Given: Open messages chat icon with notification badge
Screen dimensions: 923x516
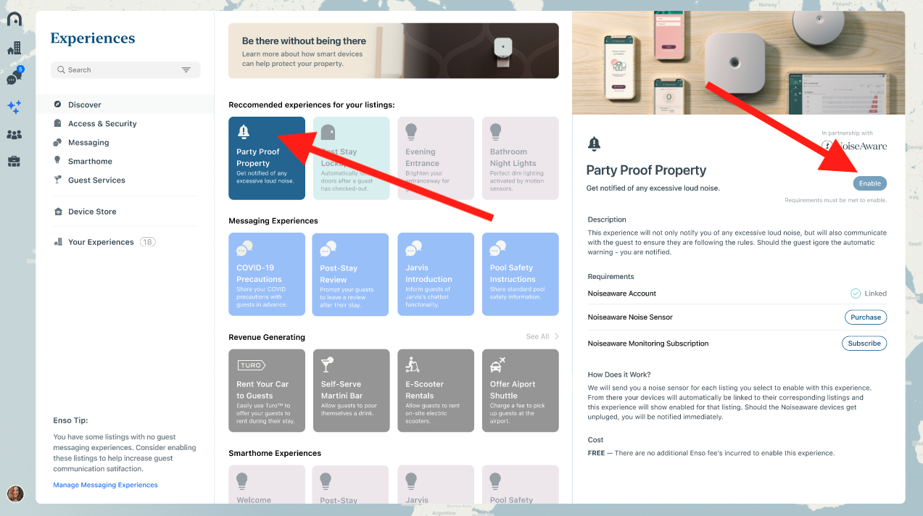Looking at the screenshot, I should (13, 78).
